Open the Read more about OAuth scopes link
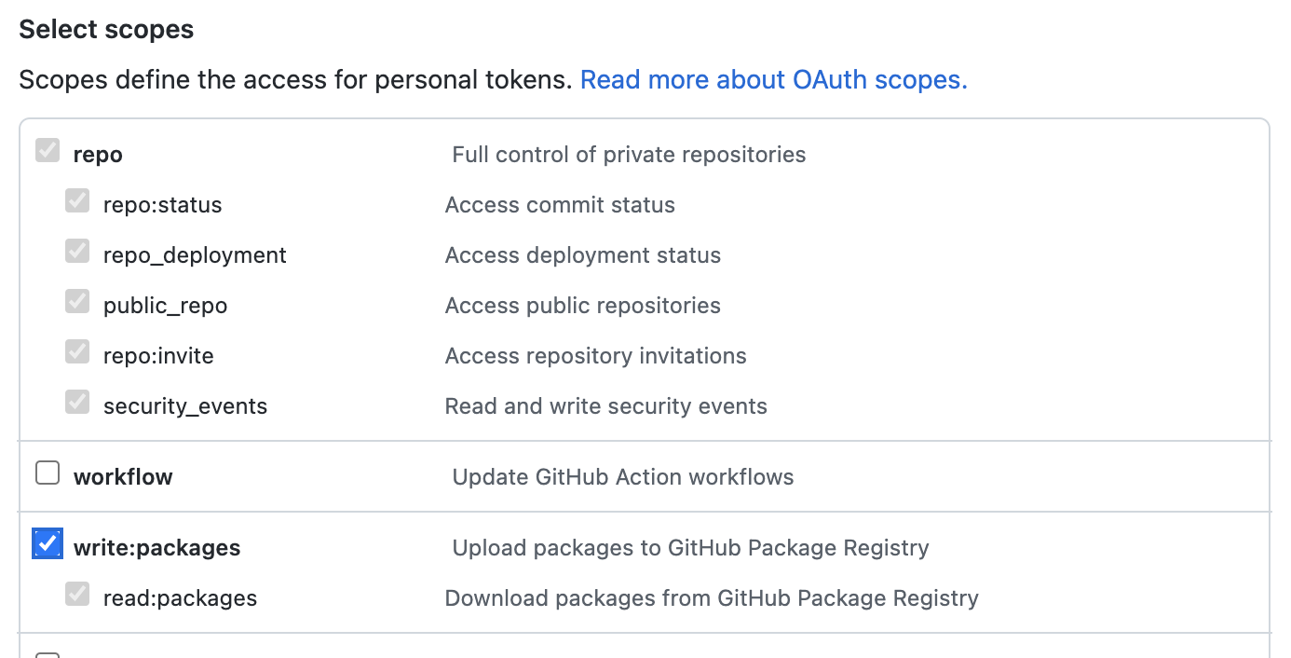1291x658 pixels. click(x=773, y=80)
